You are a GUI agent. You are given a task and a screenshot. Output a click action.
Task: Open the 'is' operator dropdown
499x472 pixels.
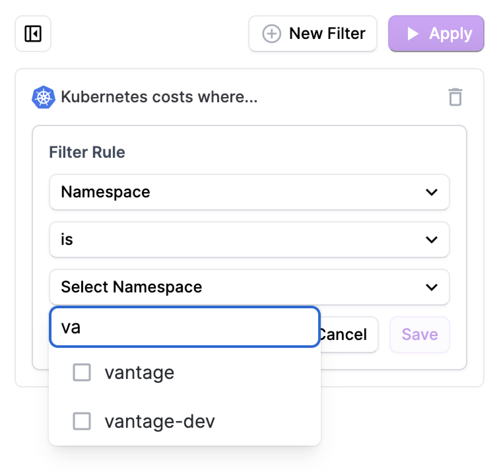point(249,240)
